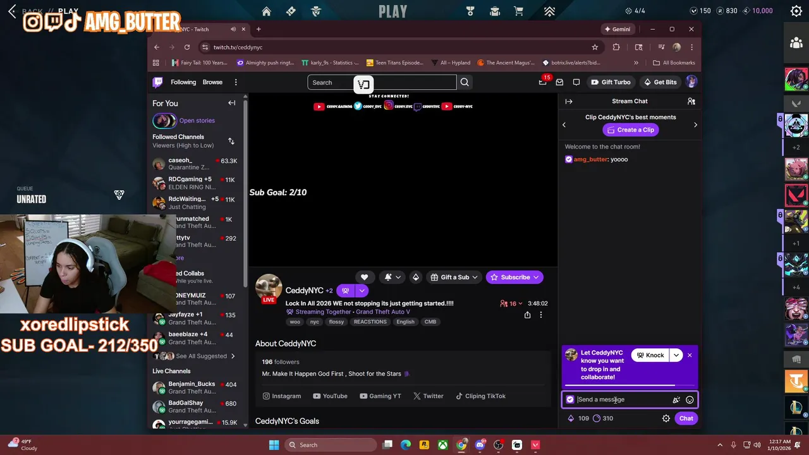This screenshot has height=455, width=809.
Task: Reload the page in Chrome
Action: tap(187, 47)
